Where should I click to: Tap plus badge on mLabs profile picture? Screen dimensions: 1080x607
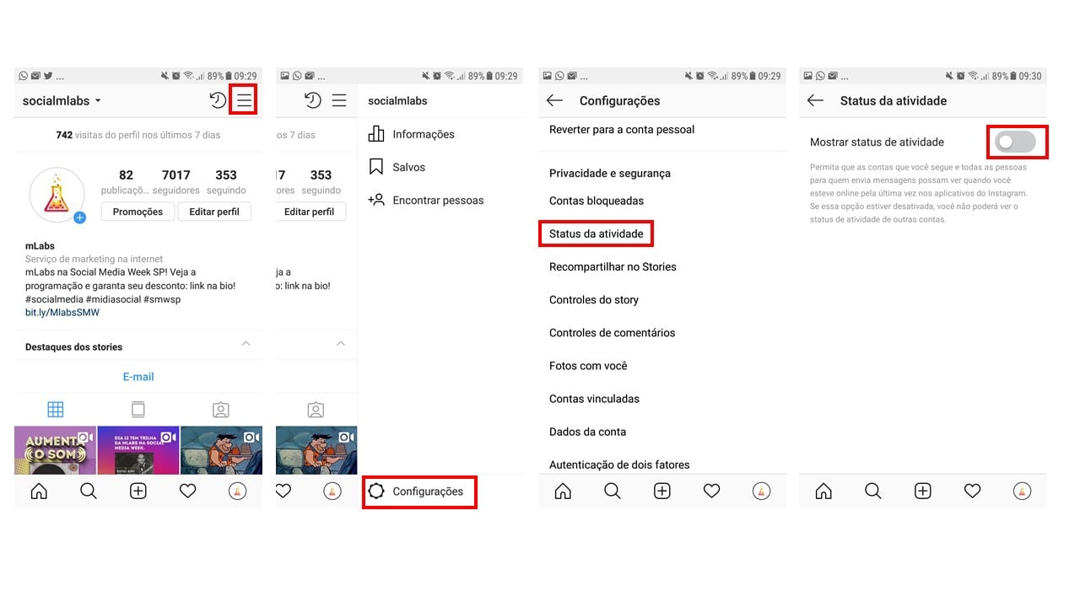(x=79, y=218)
